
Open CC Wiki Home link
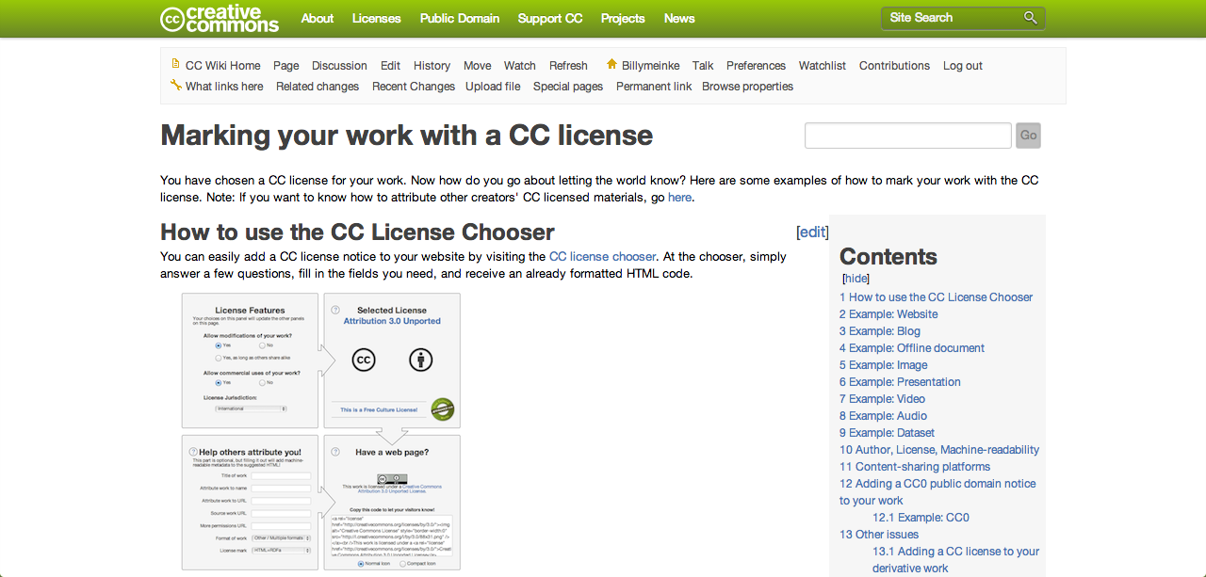pos(222,66)
